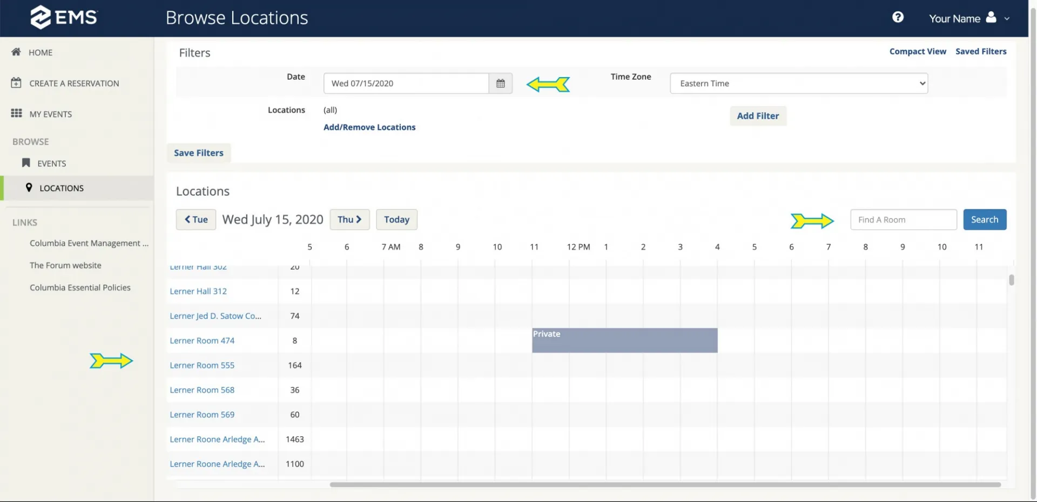Image resolution: width=1037 pixels, height=502 pixels.
Task: Open Lerner Roone Arledge row with capacity 1463
Action: 217,439
